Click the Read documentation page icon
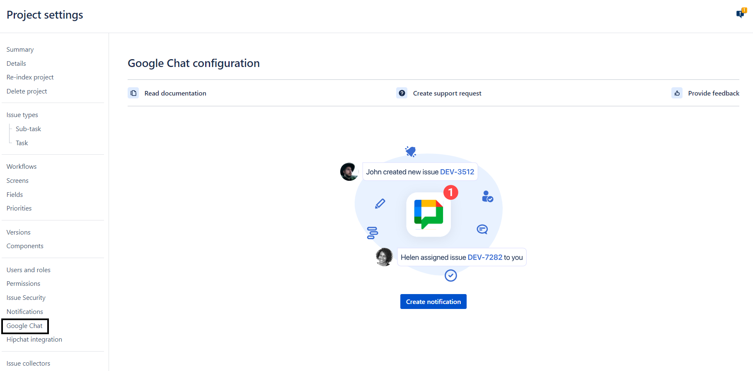 point(133,93)
